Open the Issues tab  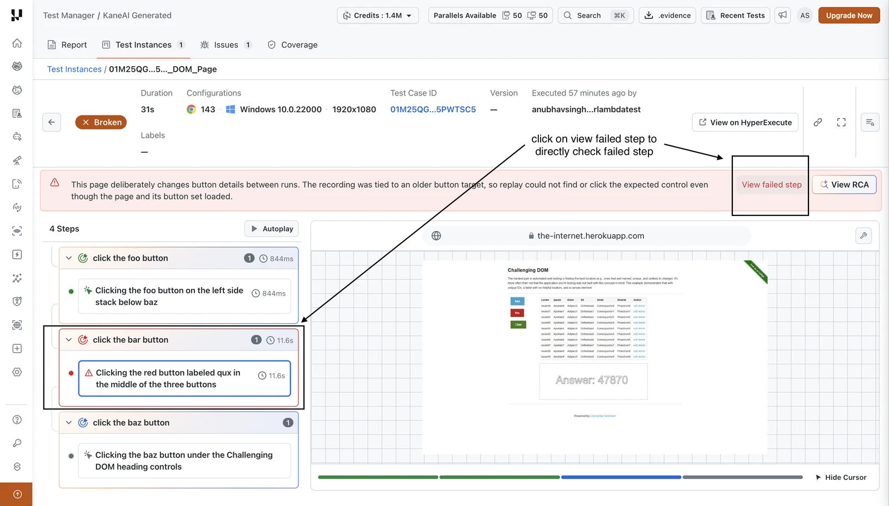[x=226, y=45]
